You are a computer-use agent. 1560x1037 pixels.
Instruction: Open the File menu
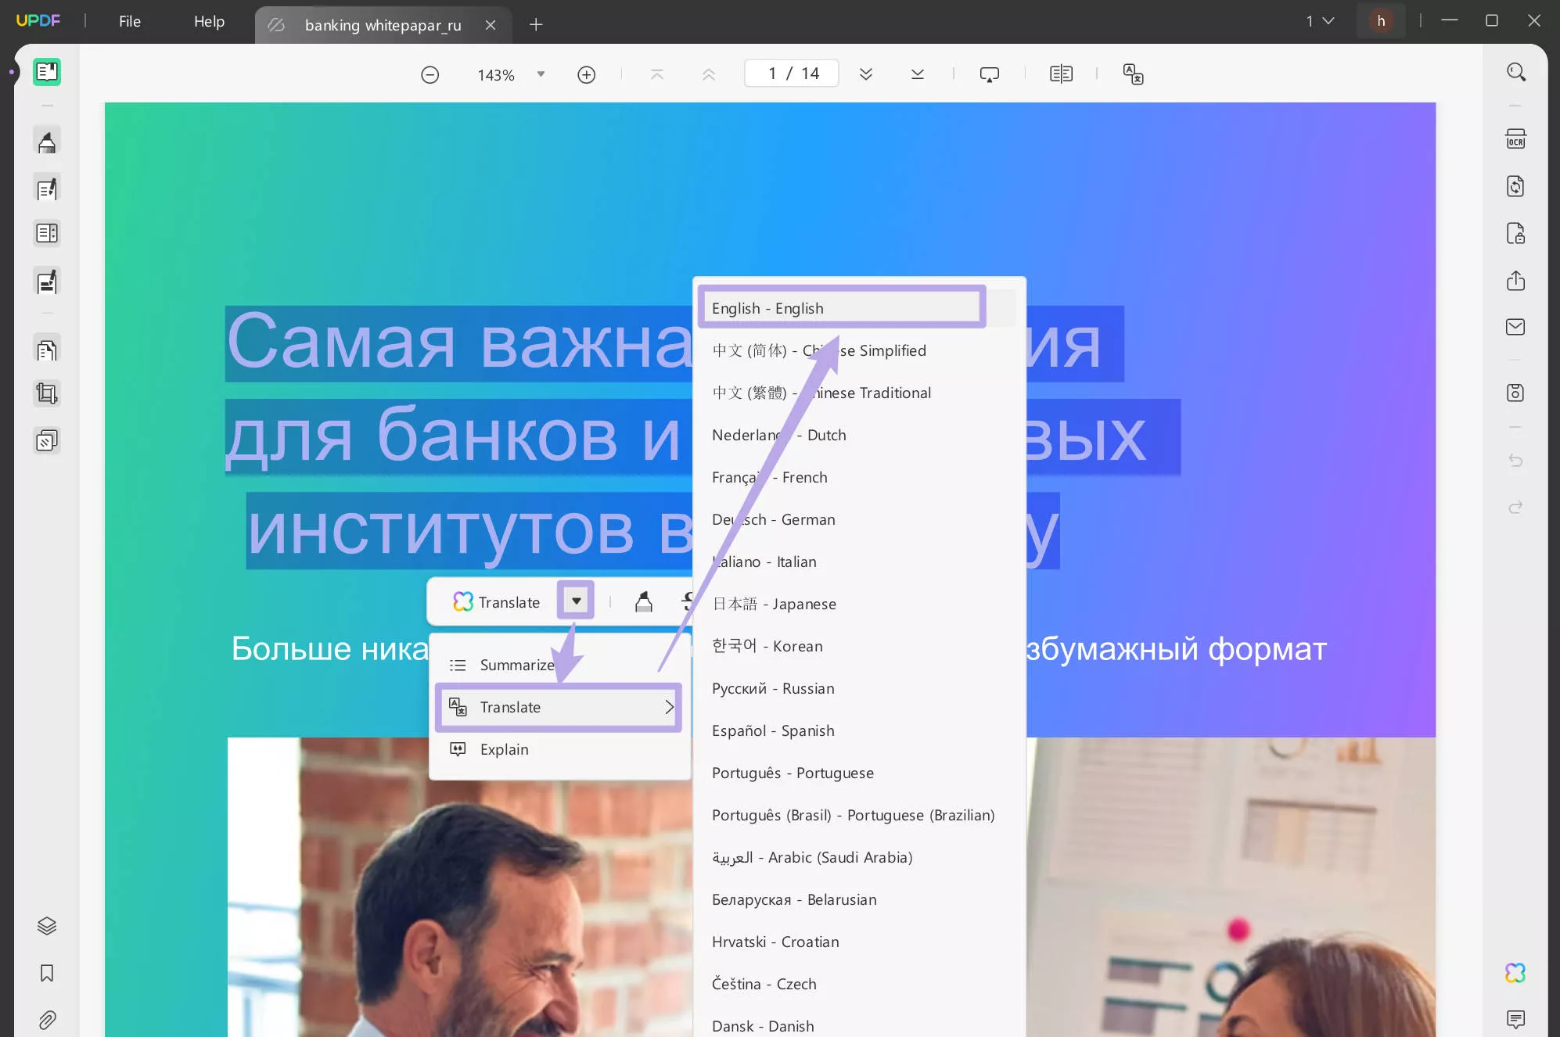pyautogui.click(x=129, y=21)
